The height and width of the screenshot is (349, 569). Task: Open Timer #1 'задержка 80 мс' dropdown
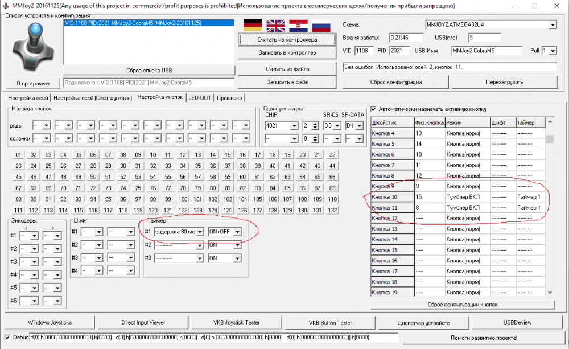(x=200, y=232)
